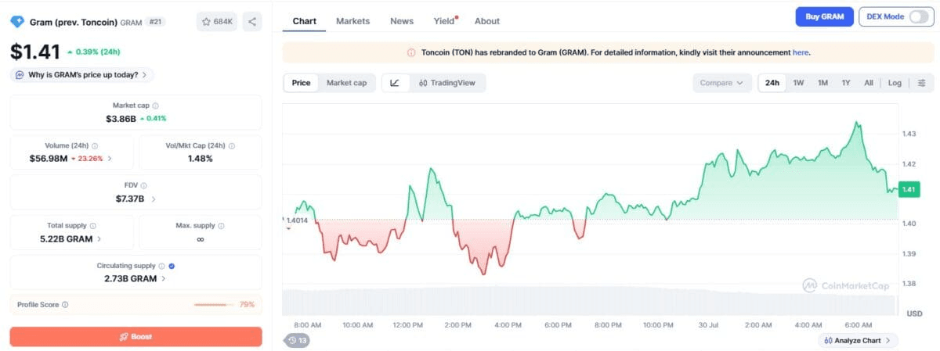Image resolution: width=940 pixels, height=351 pixels.
Task: Open the share icon button
Action: click(252, 22)
